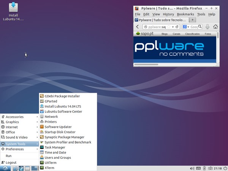Image resolution: width=228 pixels, height=171 pixels.
Task: Click Firefox horizontal scrollbar
Action: point(146,65)
